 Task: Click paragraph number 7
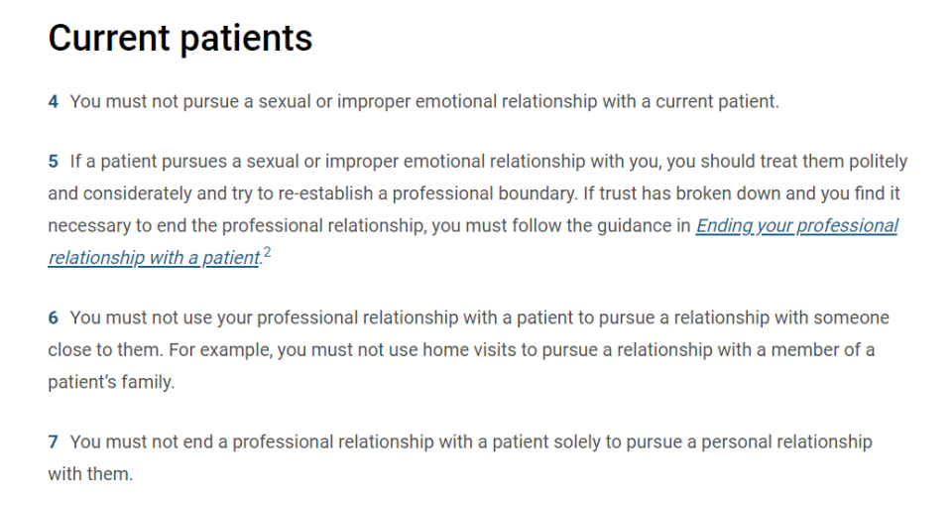coord(53,442)
